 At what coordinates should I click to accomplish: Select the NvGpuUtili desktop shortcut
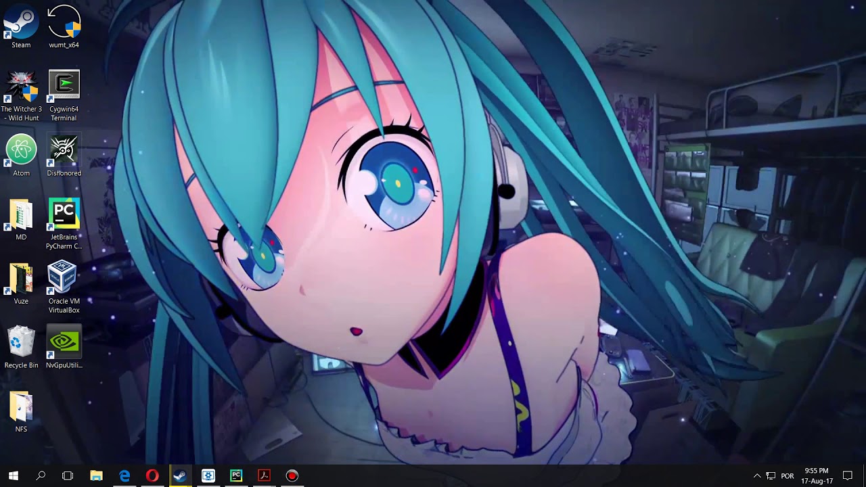point(64,348)
